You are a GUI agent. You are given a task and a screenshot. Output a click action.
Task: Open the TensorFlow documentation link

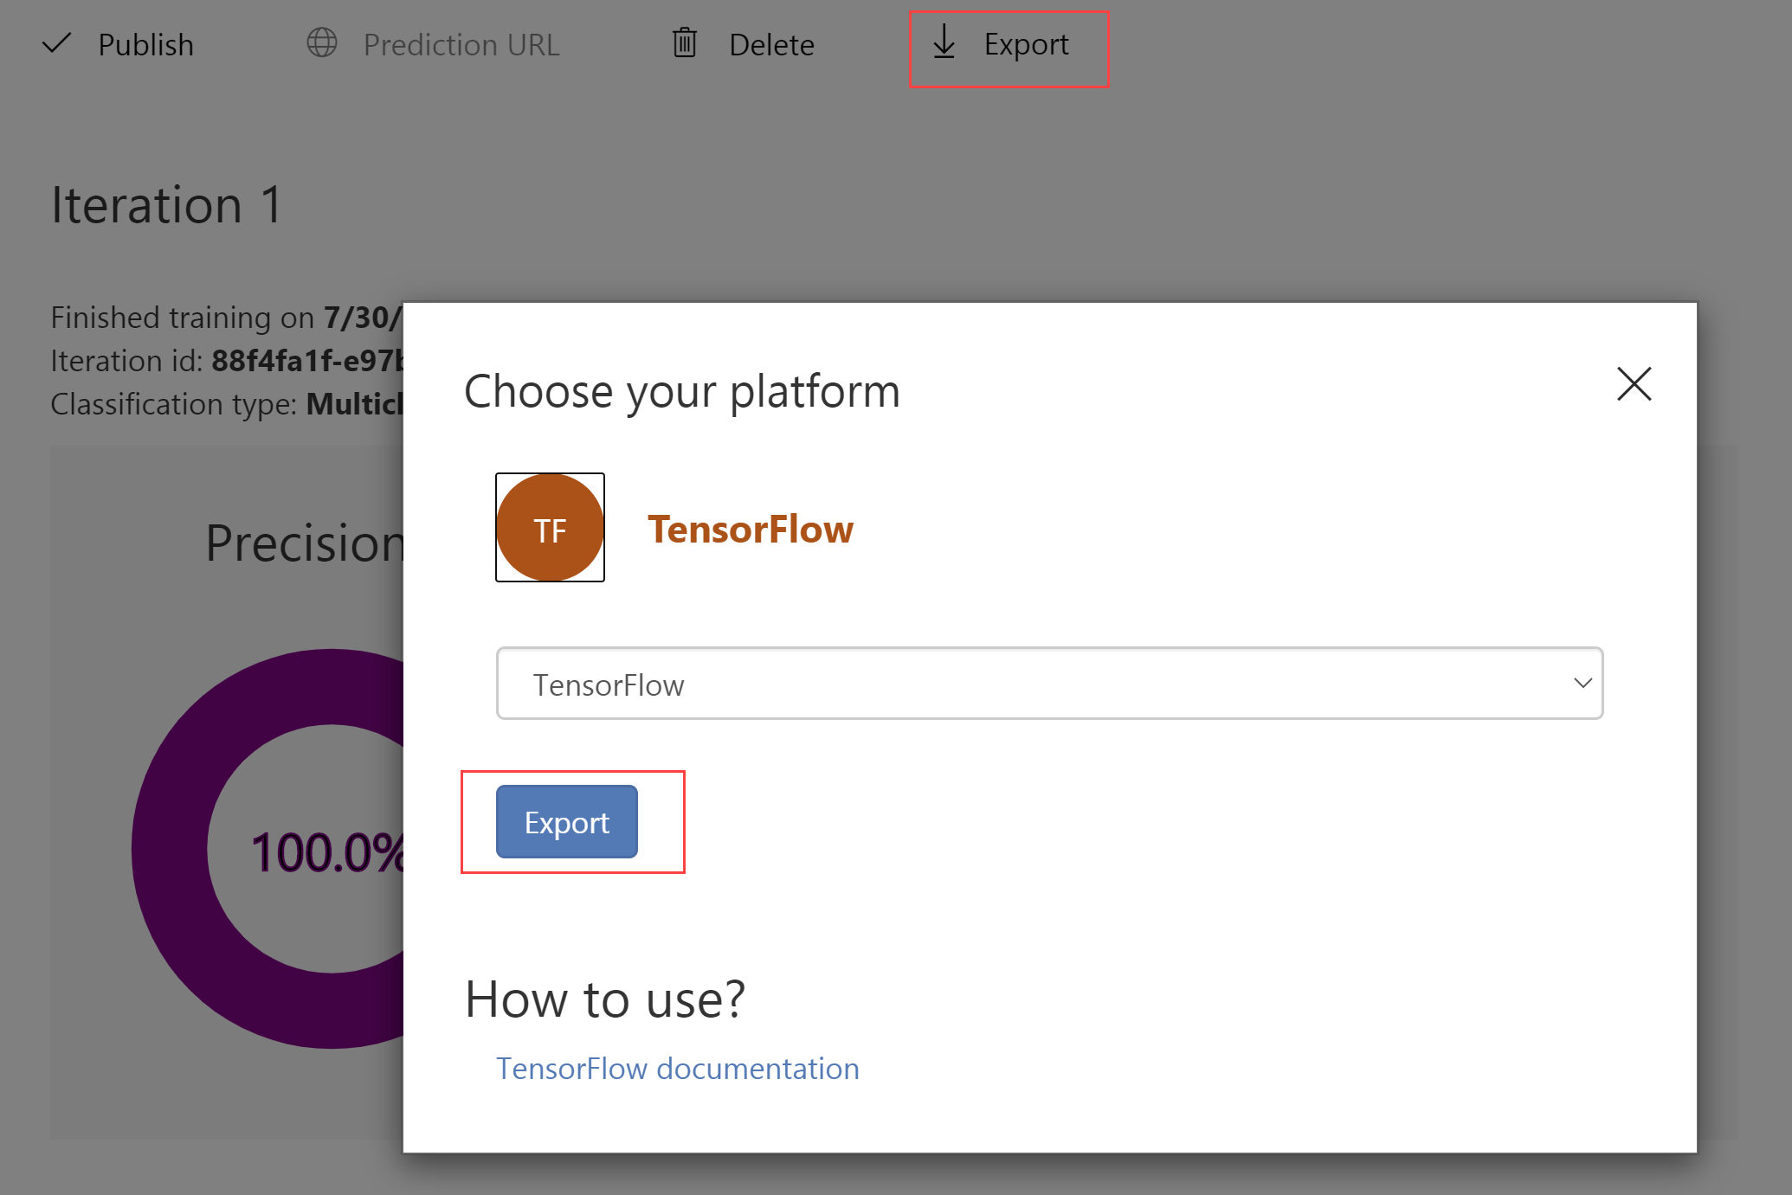coord(678,1069)
